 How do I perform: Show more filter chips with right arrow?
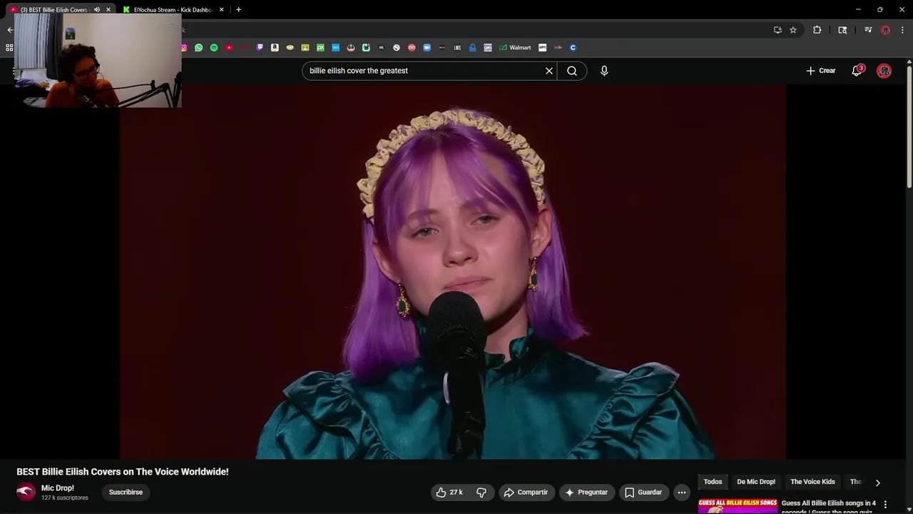click(877, 483)
